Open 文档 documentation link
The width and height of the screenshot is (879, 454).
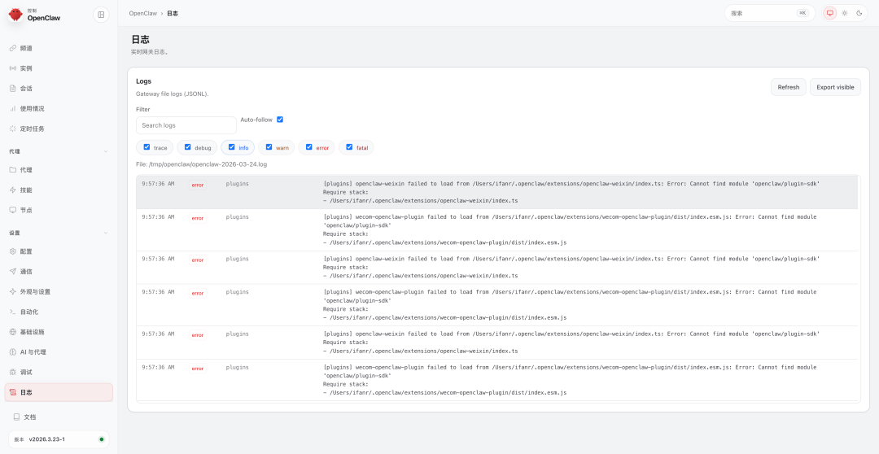[x=29, y=417]
